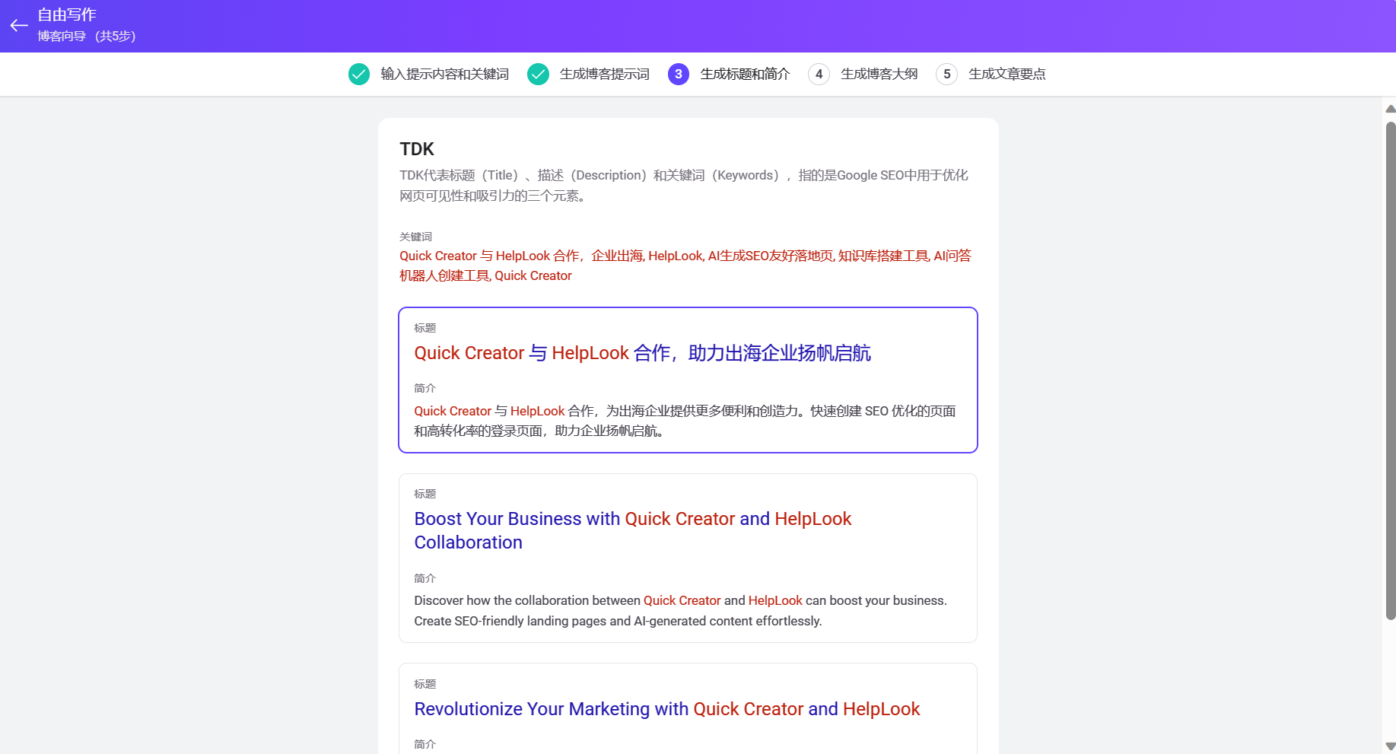The height and width of the screenshot is (754, 1396).
Task: Go to step 输入提示内容和关键词
Action: point(445,74)
